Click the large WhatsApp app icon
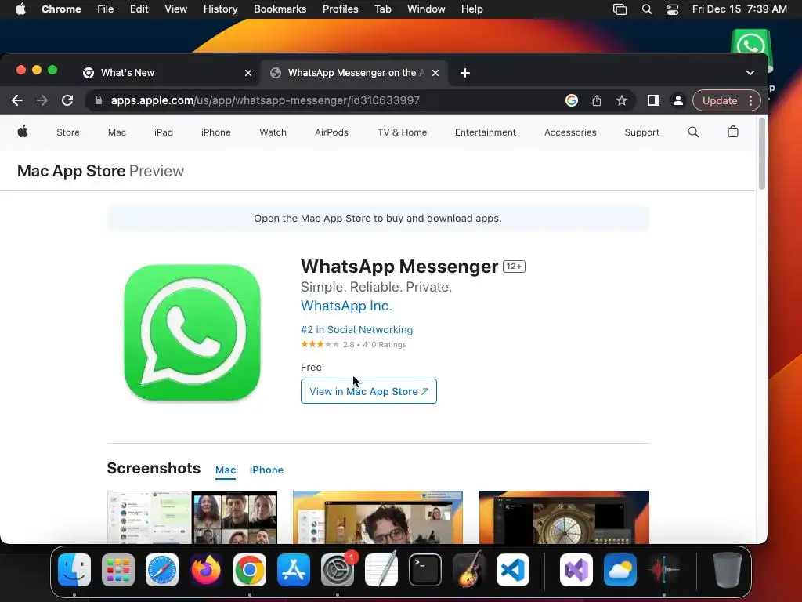Image resolution: width=802 pixels, height=602 pixels. point(192,332)
